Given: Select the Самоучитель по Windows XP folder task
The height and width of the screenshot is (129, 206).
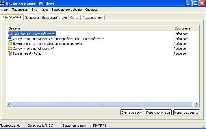Looking at the screenshot, I should [33, 49].
